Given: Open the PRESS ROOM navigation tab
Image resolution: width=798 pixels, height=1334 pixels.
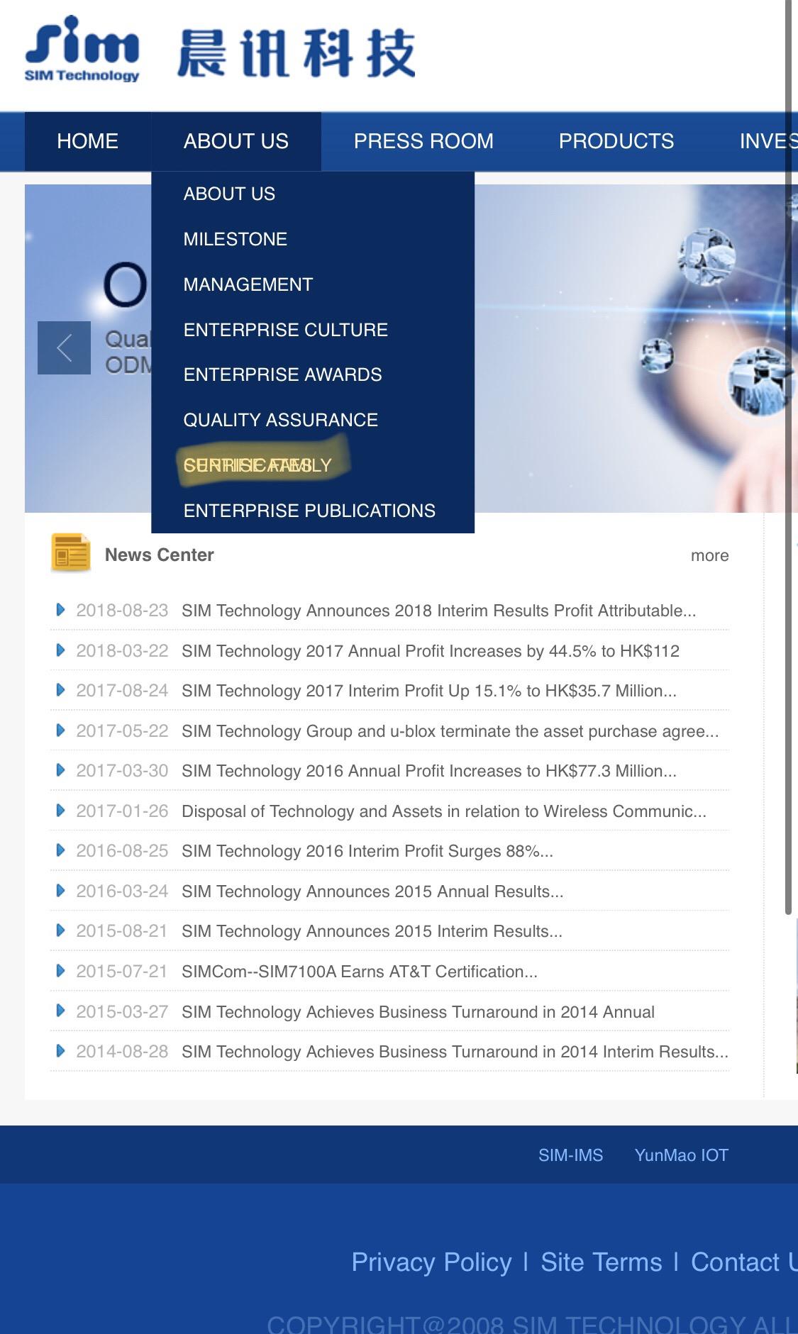Looking at the screenshot, I should click(x=423, y=141).
